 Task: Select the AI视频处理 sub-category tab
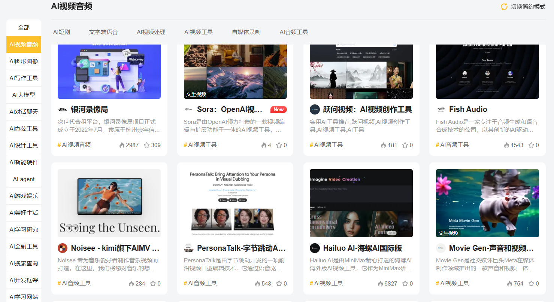(x=151, y=32)
